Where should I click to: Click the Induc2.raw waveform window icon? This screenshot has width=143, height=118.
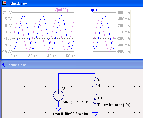click(4, 3)
